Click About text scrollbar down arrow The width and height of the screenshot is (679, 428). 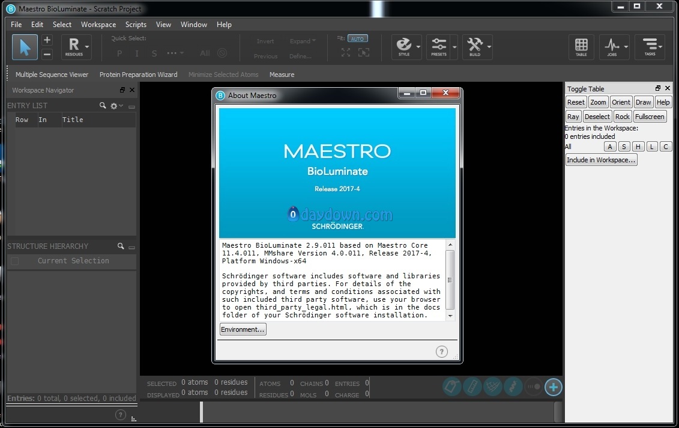click(450, 316)
